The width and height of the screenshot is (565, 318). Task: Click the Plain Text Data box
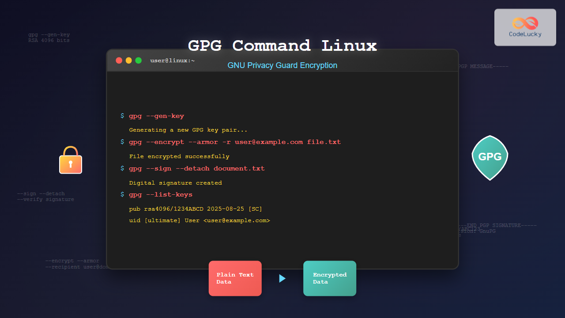tap(235, 278)
